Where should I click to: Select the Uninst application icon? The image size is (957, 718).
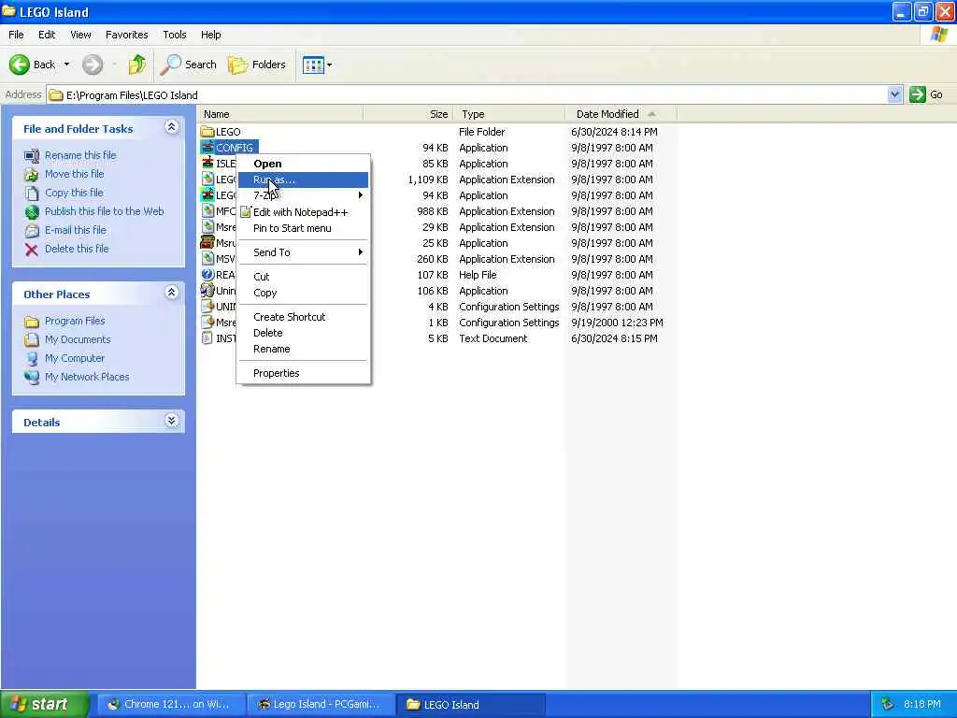207,291
